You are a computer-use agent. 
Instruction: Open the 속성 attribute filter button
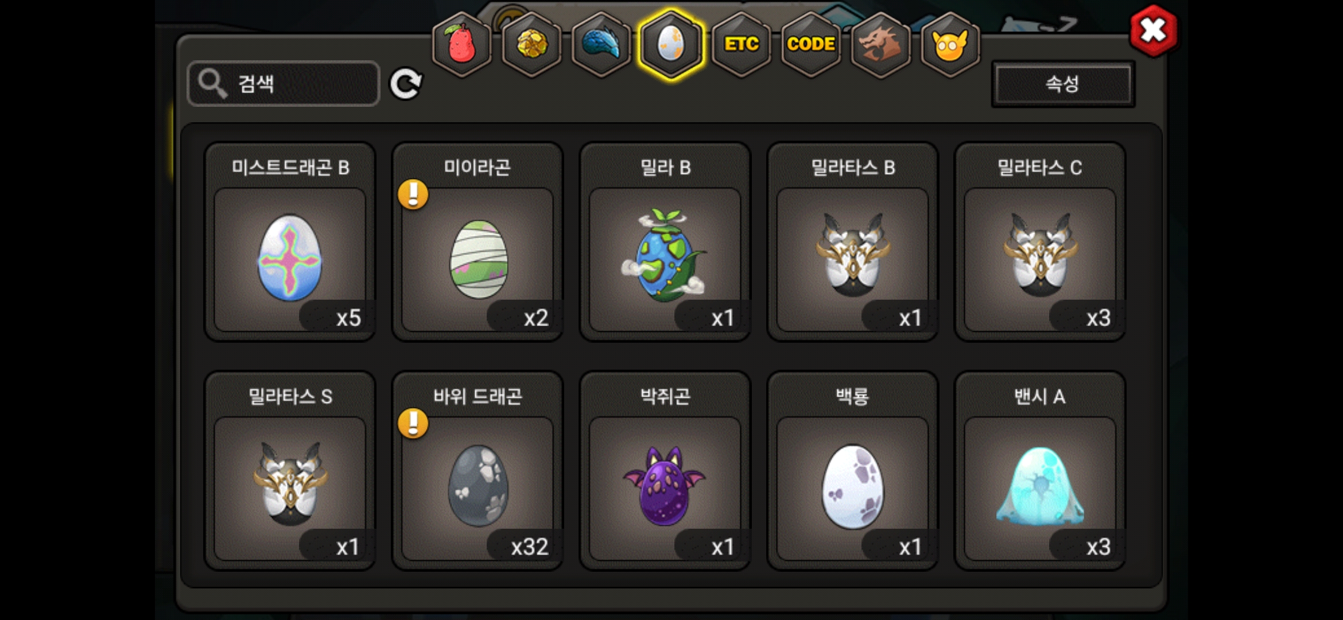coord(1063,84)
